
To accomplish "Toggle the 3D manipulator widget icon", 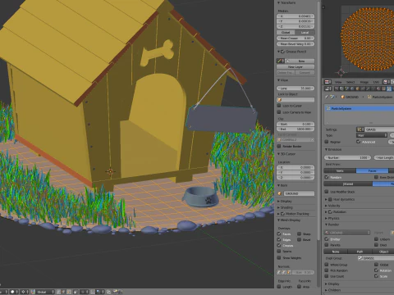I will 33,292.
